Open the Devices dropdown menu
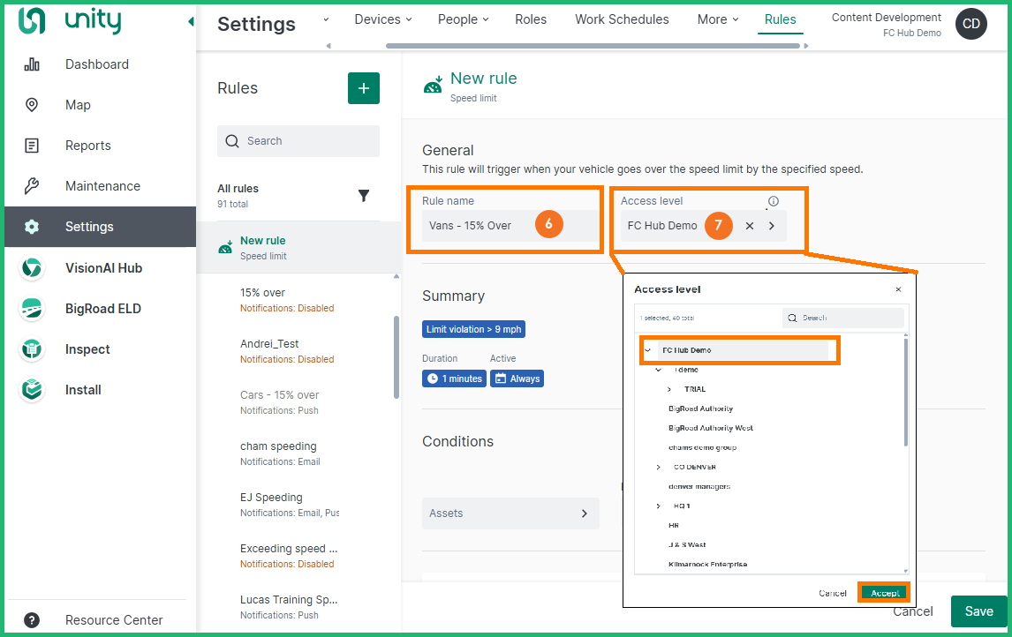Screen dimensions: 1012x637 point(383,19)
